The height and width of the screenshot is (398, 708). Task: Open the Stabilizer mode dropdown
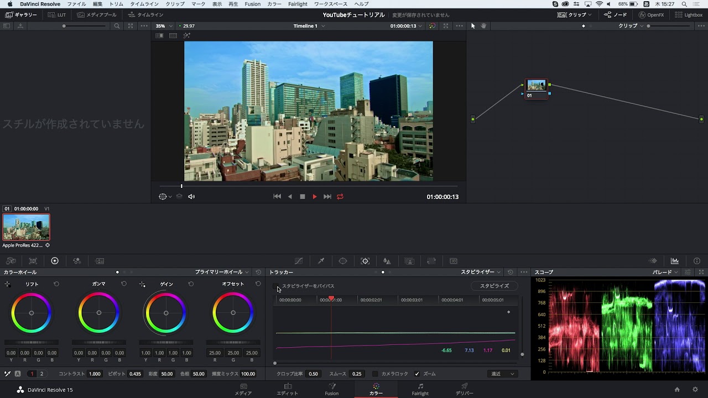[481, 272]
